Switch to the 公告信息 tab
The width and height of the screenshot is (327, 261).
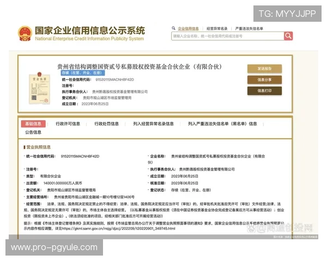coord(33,132)
